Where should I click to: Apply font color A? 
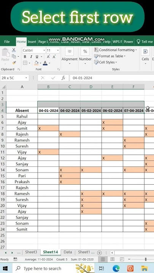click(x=45, y=63)
